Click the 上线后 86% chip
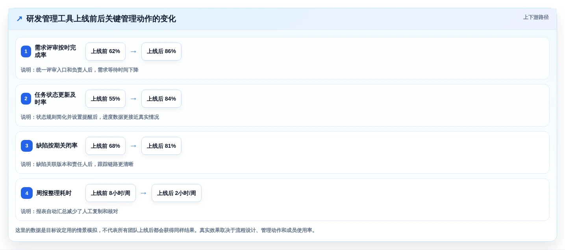The height and width of the screenshot is (250, 565). [161, 51]
